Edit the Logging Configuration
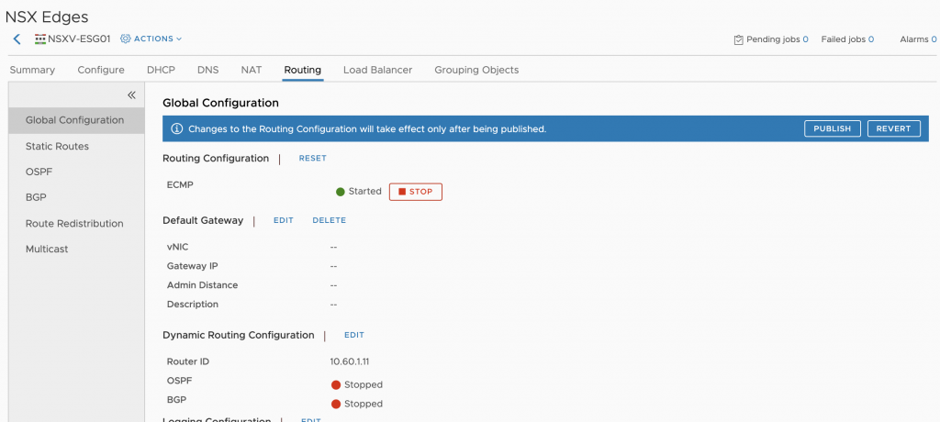Viewport: 940px width, 422px height. 310,419
